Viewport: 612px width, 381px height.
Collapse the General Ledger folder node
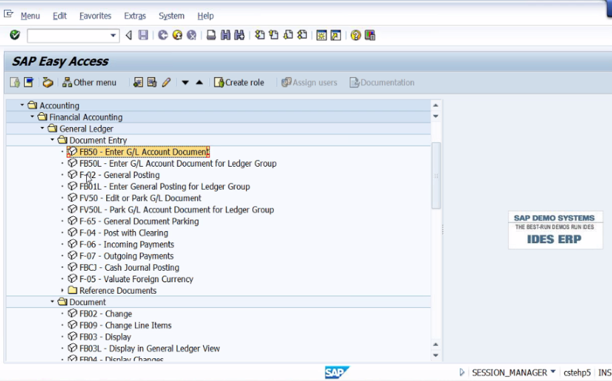[42, 128]
